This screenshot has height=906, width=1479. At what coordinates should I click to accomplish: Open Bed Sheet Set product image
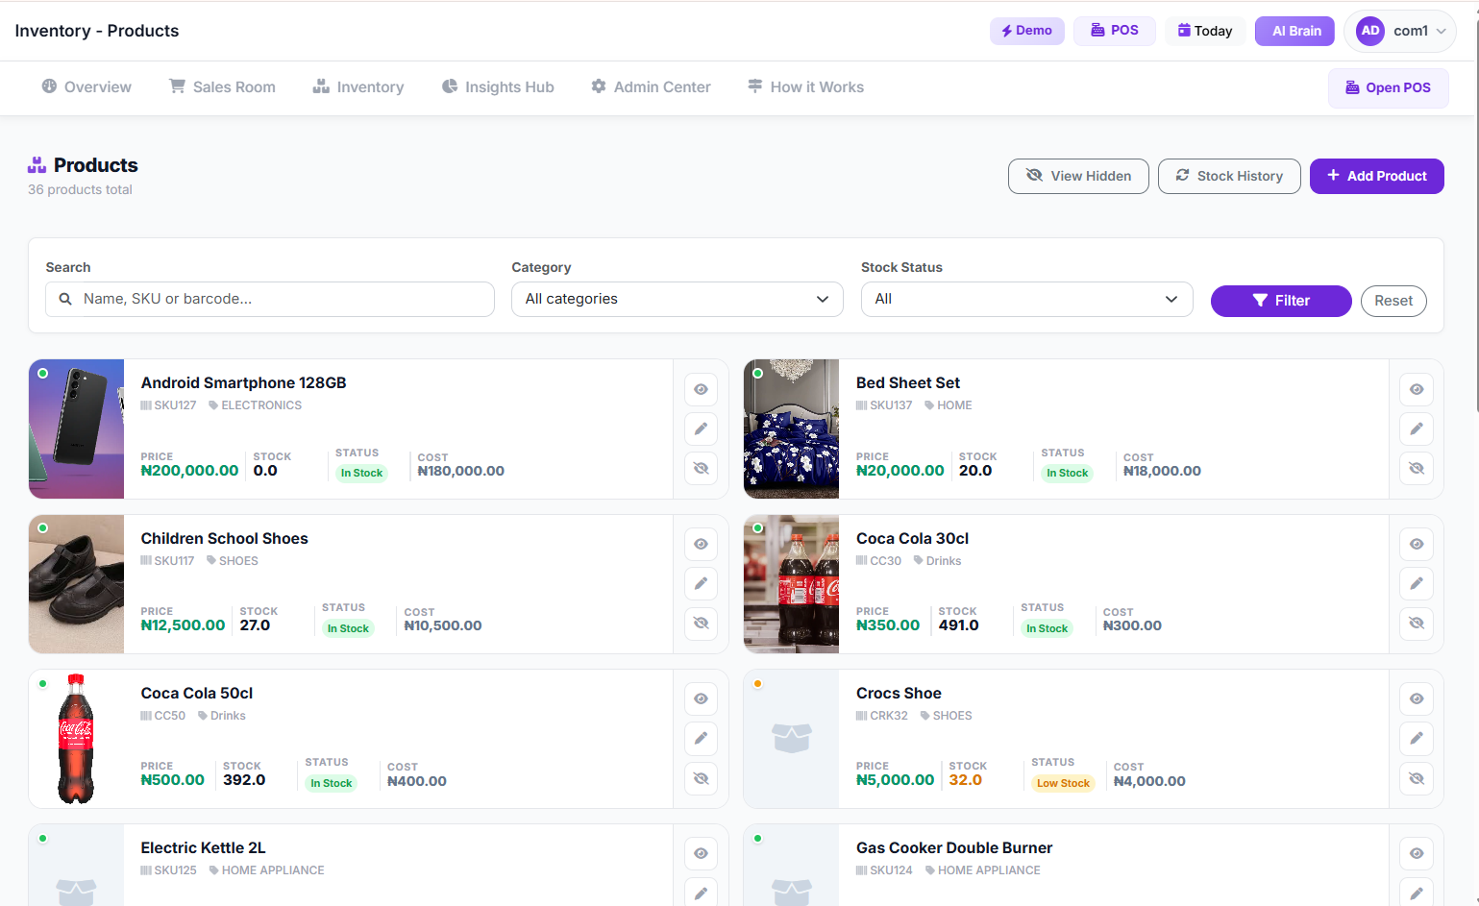pos(791,429)
